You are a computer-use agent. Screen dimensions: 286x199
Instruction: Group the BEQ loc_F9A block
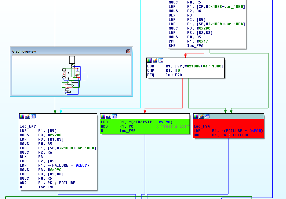pos(161,60)
